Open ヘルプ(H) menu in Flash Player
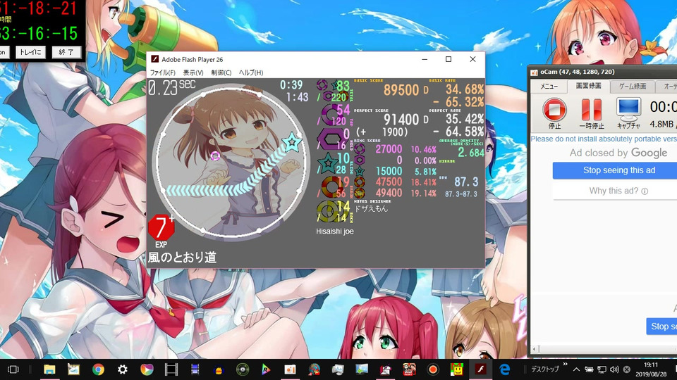677x380 pixels. pyautogui.click(x=251, y=72)
